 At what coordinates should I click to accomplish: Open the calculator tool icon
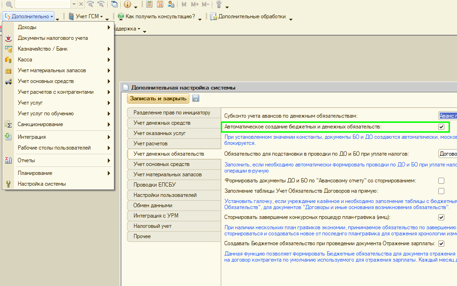149,4
